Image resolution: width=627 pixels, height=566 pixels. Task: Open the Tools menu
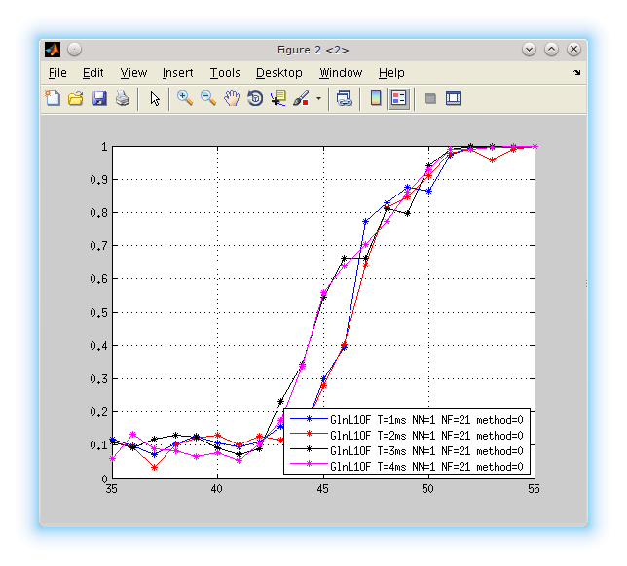225,73
